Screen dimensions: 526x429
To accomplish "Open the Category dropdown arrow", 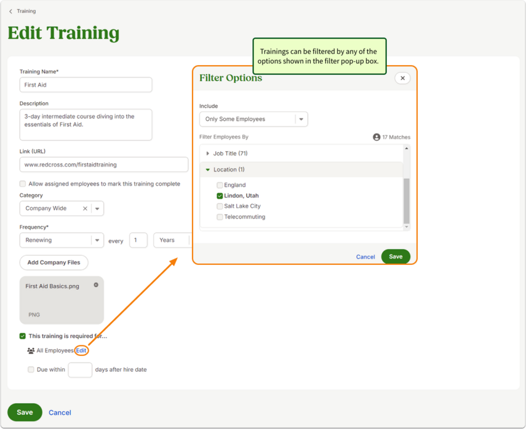I will (x=97, y=208).
